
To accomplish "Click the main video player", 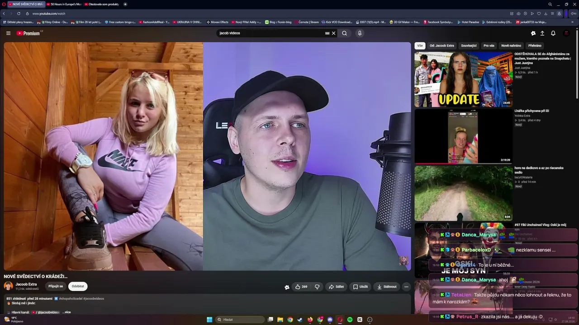I will pyautogui.click(x=207, y=156).
